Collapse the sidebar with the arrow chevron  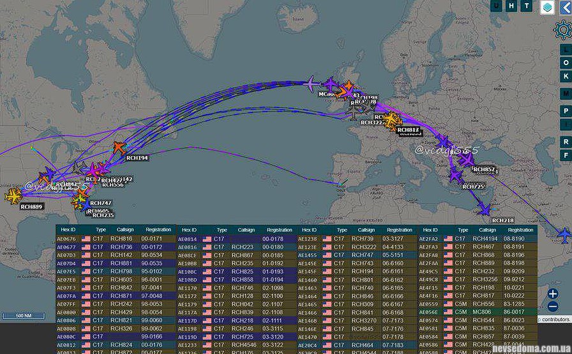click(x=564, y=7)
